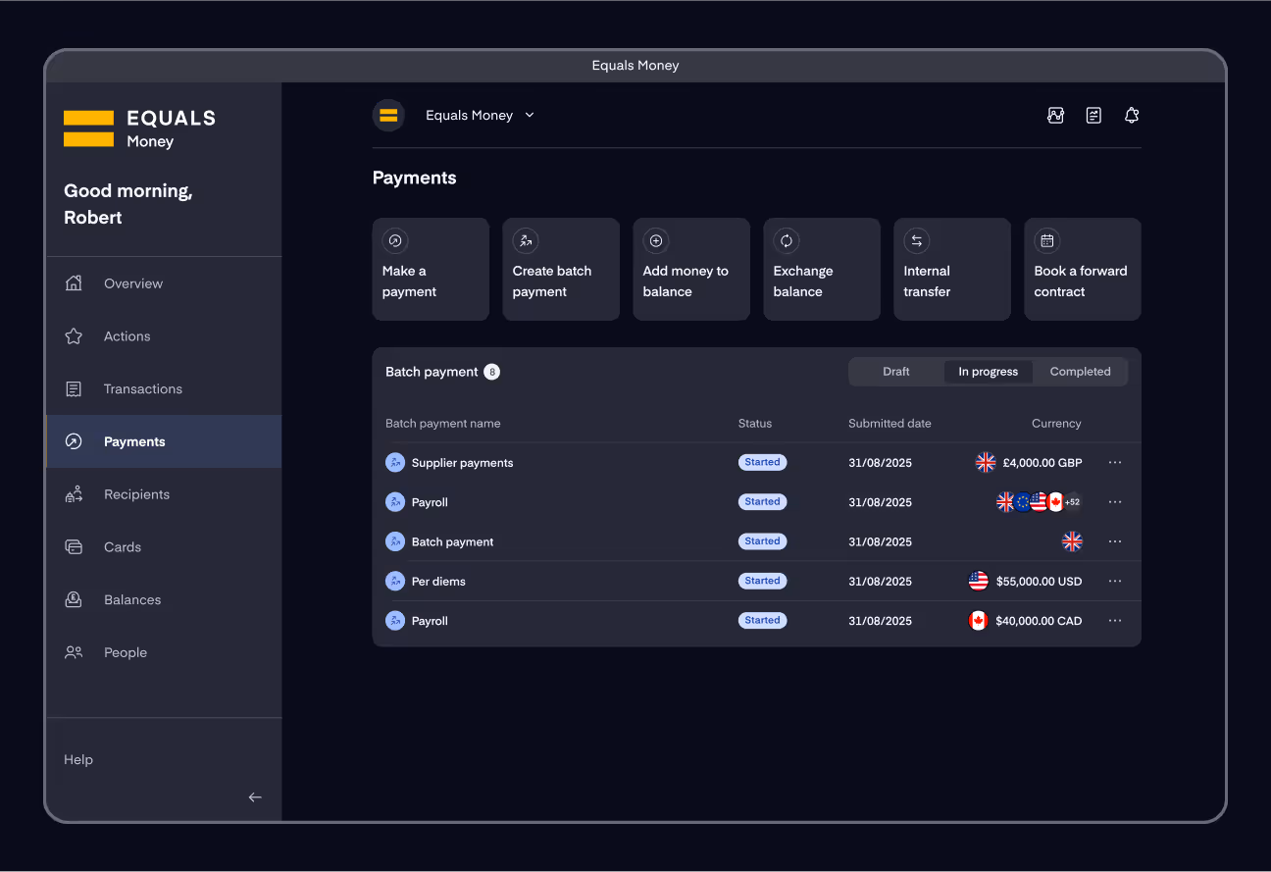Image resolution: width=1271 pixels, height=872 pixels.
Task: Click the Supplier payments name
Action: pyautogui.click(x=462, y=463)
